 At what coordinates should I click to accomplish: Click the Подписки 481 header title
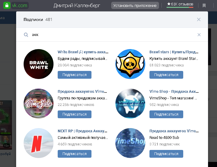(38, 19)
